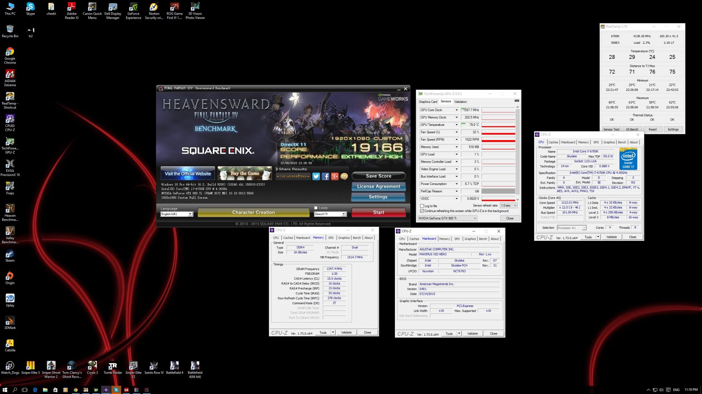Screen dimensions: 702x394
Task: Open the Battlefield 4 desktop shortcut
Action: [174, 368]
